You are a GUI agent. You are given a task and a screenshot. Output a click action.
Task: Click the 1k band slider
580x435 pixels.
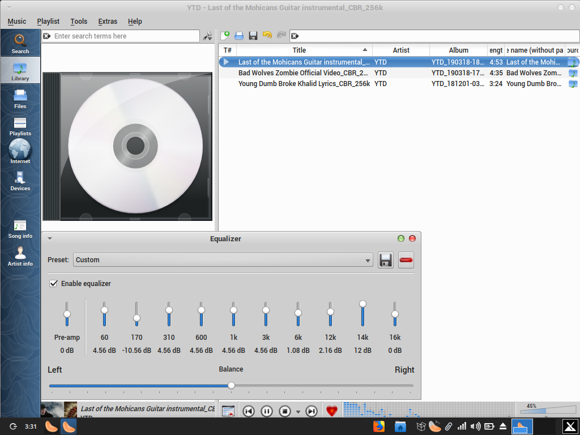click(233, 314)
